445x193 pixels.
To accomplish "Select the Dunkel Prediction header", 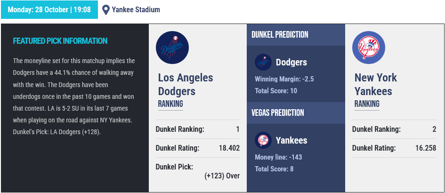I will point(280,35).
